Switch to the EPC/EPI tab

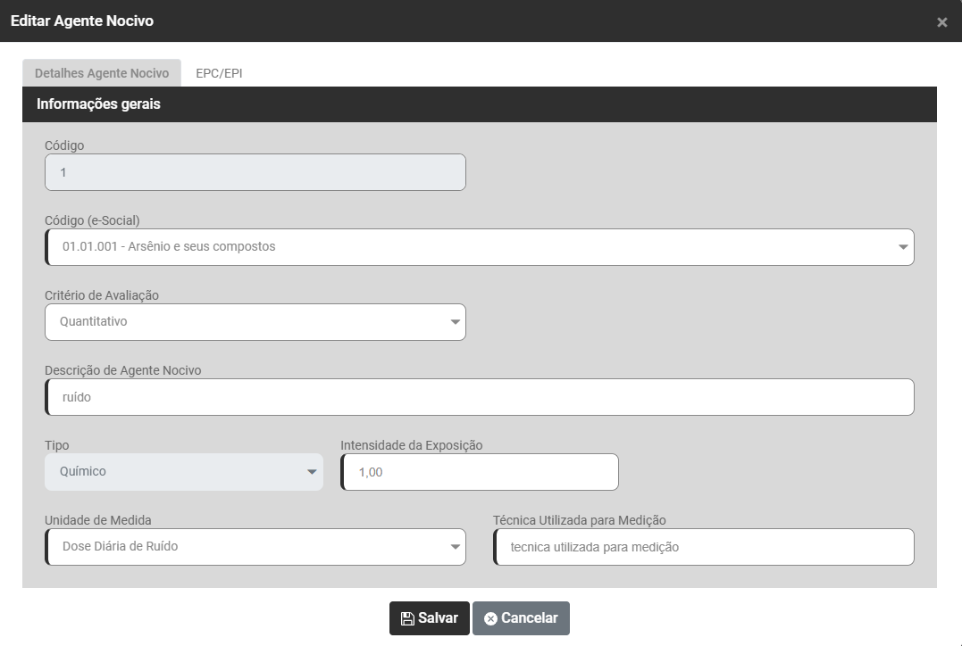pos(219,73)
